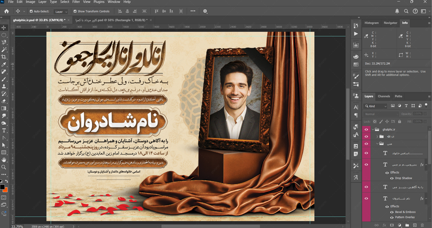Select the Magic Wand tool

pyautogui.click(x=4, y=50)
